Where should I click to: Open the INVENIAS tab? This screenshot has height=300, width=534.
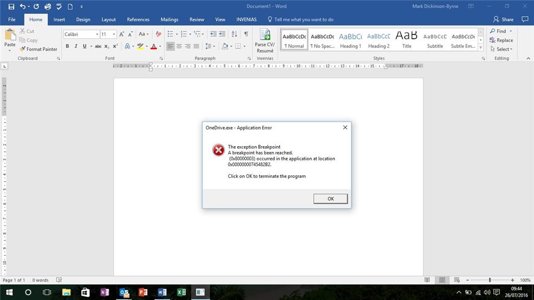click(246, 19)
